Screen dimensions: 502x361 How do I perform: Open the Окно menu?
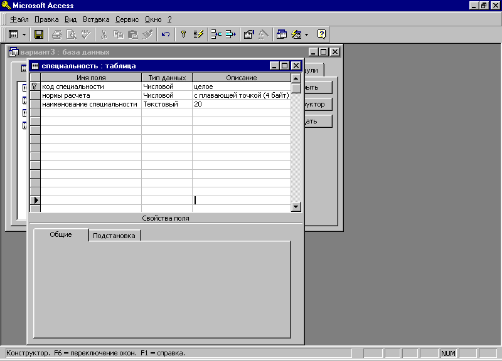(153, 19)
